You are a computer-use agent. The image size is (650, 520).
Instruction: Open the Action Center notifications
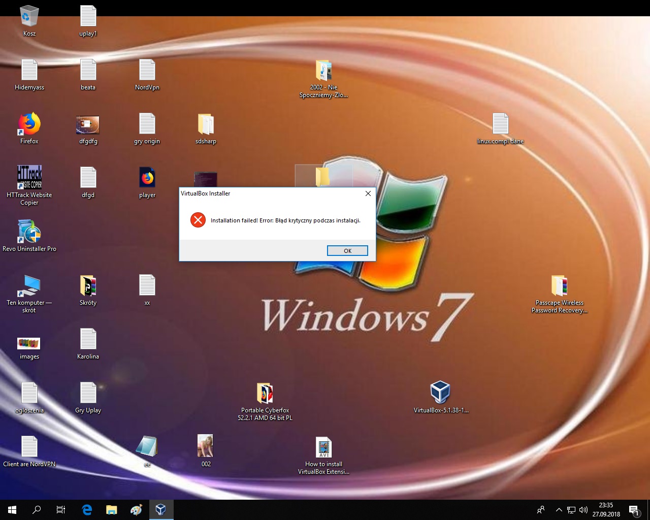(634, 510)
